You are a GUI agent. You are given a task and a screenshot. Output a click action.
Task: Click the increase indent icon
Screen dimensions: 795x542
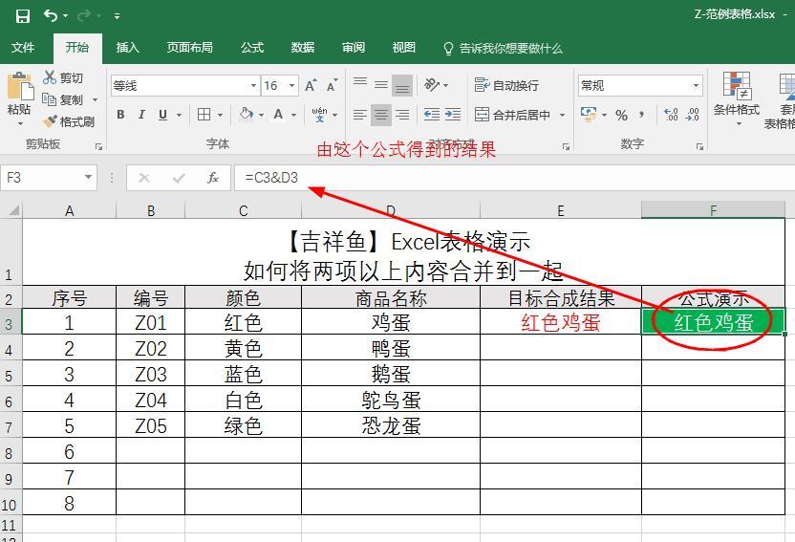(453, 115)
